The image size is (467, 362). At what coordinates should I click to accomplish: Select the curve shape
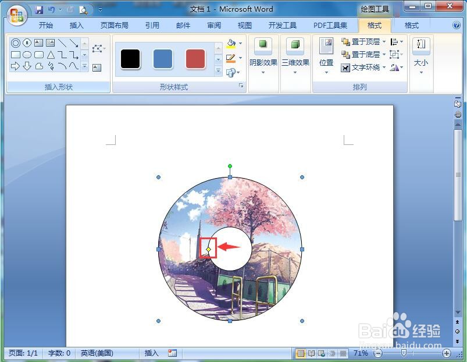74,66
